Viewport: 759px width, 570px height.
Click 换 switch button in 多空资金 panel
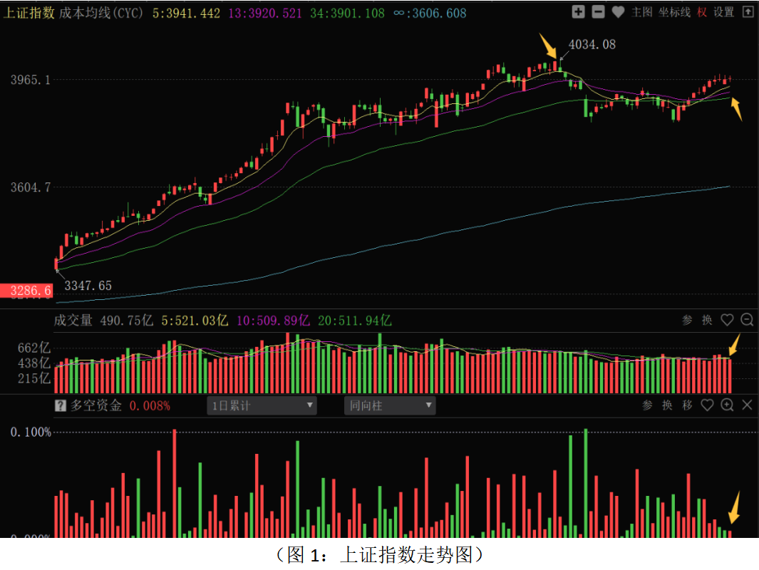tap(667, 405)
